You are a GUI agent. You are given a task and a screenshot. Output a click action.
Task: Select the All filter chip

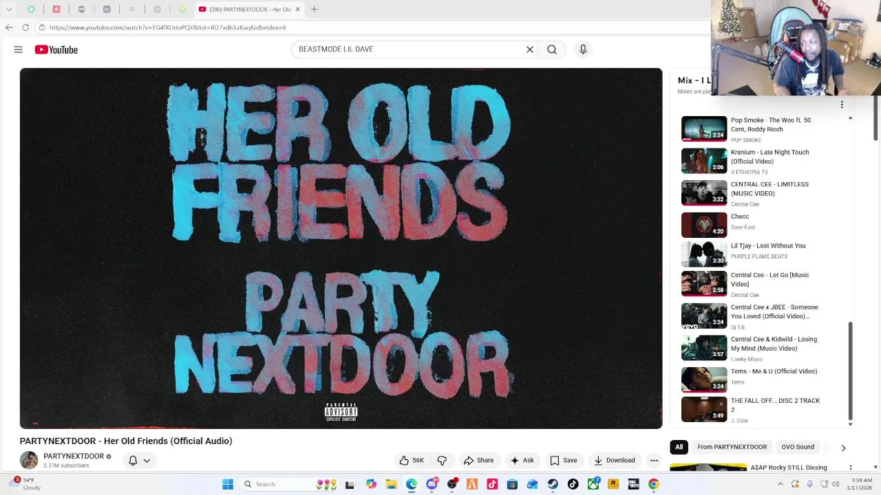tap(679, 447)
